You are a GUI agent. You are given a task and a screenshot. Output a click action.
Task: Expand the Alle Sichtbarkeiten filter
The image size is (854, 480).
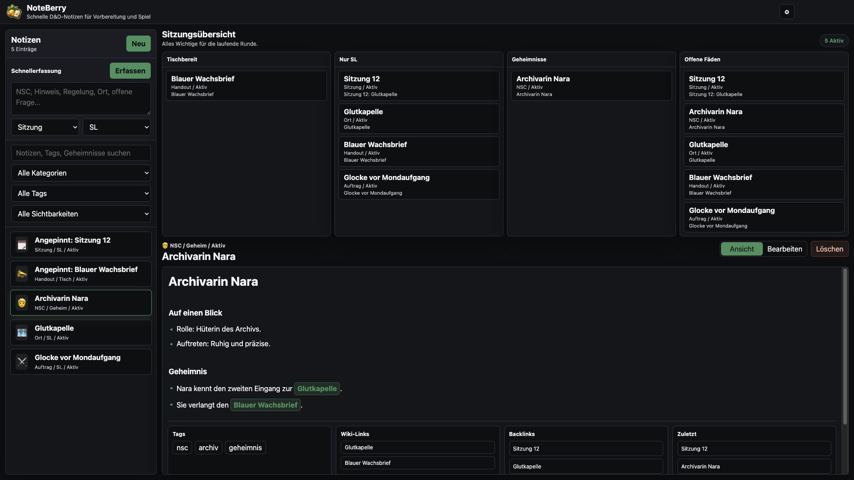81,214
